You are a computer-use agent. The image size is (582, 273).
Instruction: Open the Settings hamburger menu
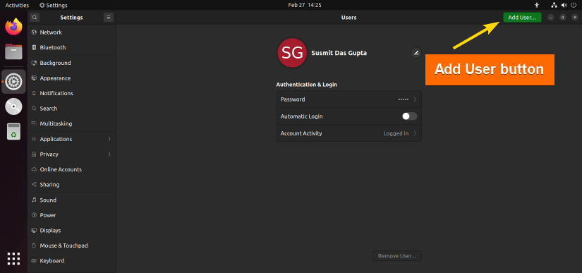click(x=109, y=18)
